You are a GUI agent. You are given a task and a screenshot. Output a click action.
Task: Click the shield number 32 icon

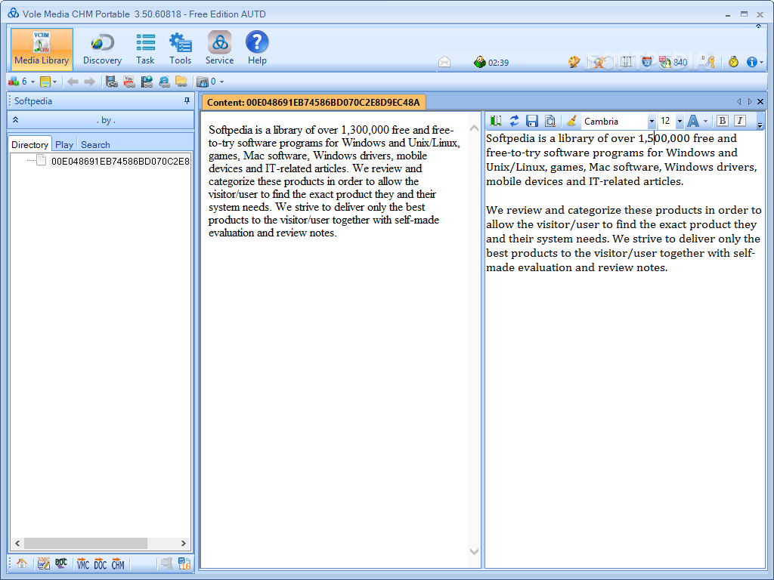click(647, 62)
